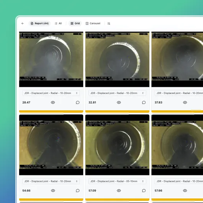The height and width of the screenshot is (203, 203).
Task: Go back using the left arrow
Action: [x=23, y=23]
